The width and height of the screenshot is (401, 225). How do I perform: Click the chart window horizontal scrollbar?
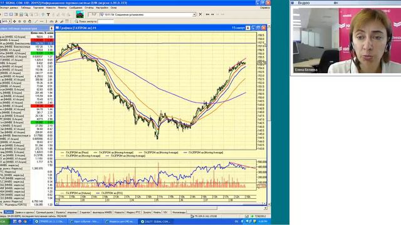(x=161, y=204)
